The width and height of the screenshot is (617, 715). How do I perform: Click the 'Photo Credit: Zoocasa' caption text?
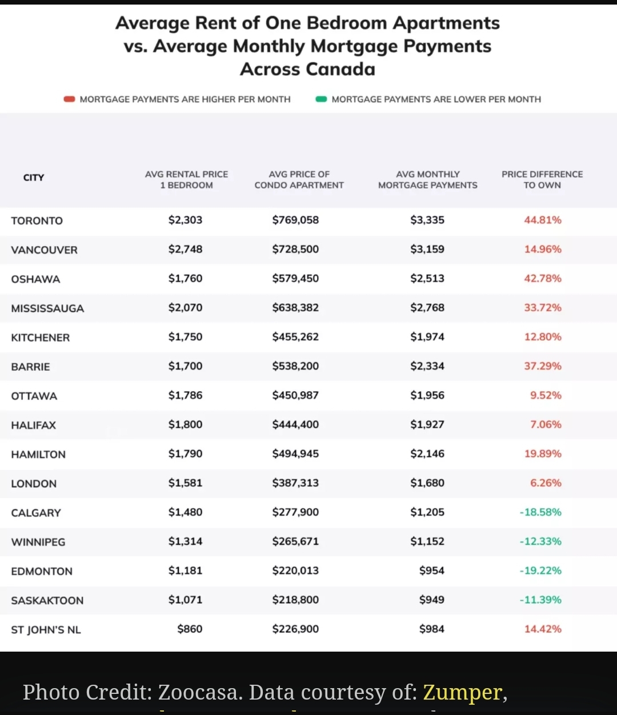tap(131, 692)
